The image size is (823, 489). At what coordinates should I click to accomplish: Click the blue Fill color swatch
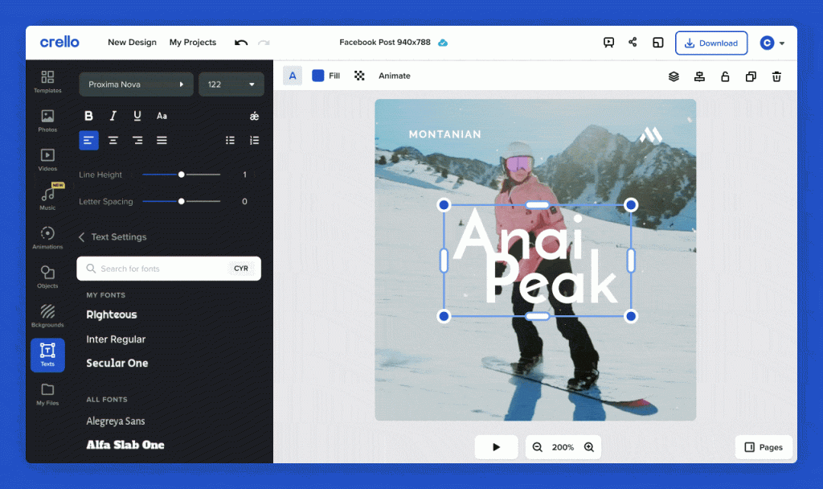318,76
